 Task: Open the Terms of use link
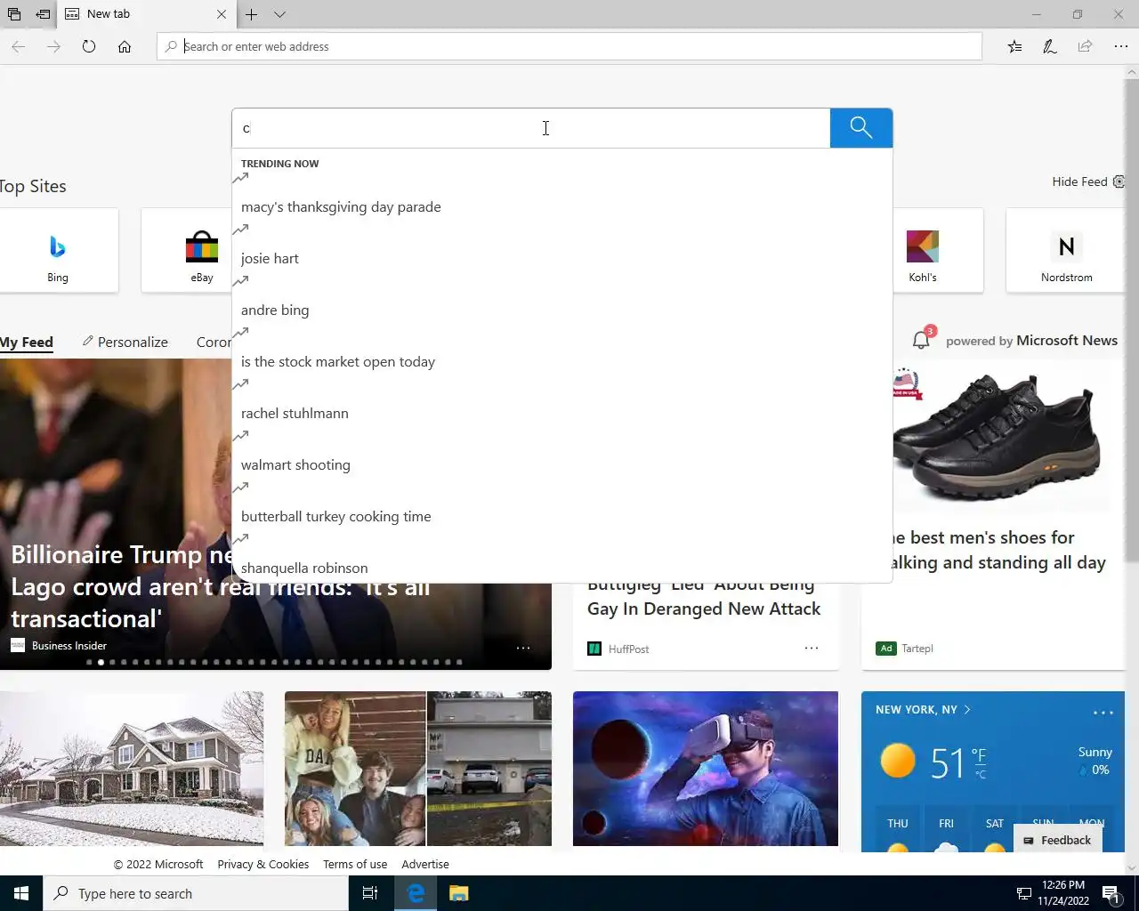[355, 864]
